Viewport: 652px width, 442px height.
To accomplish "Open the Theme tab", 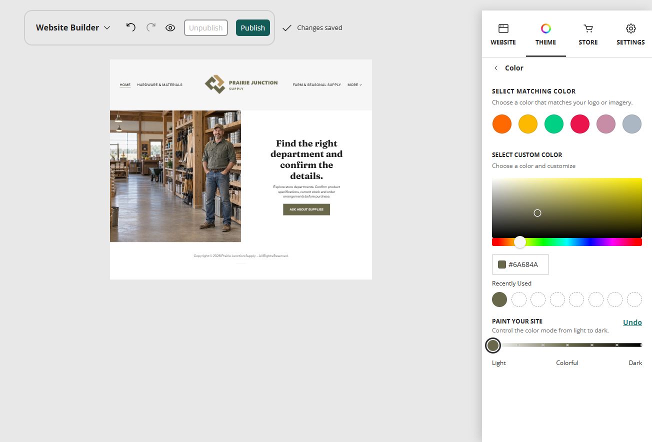I will 545,34.
